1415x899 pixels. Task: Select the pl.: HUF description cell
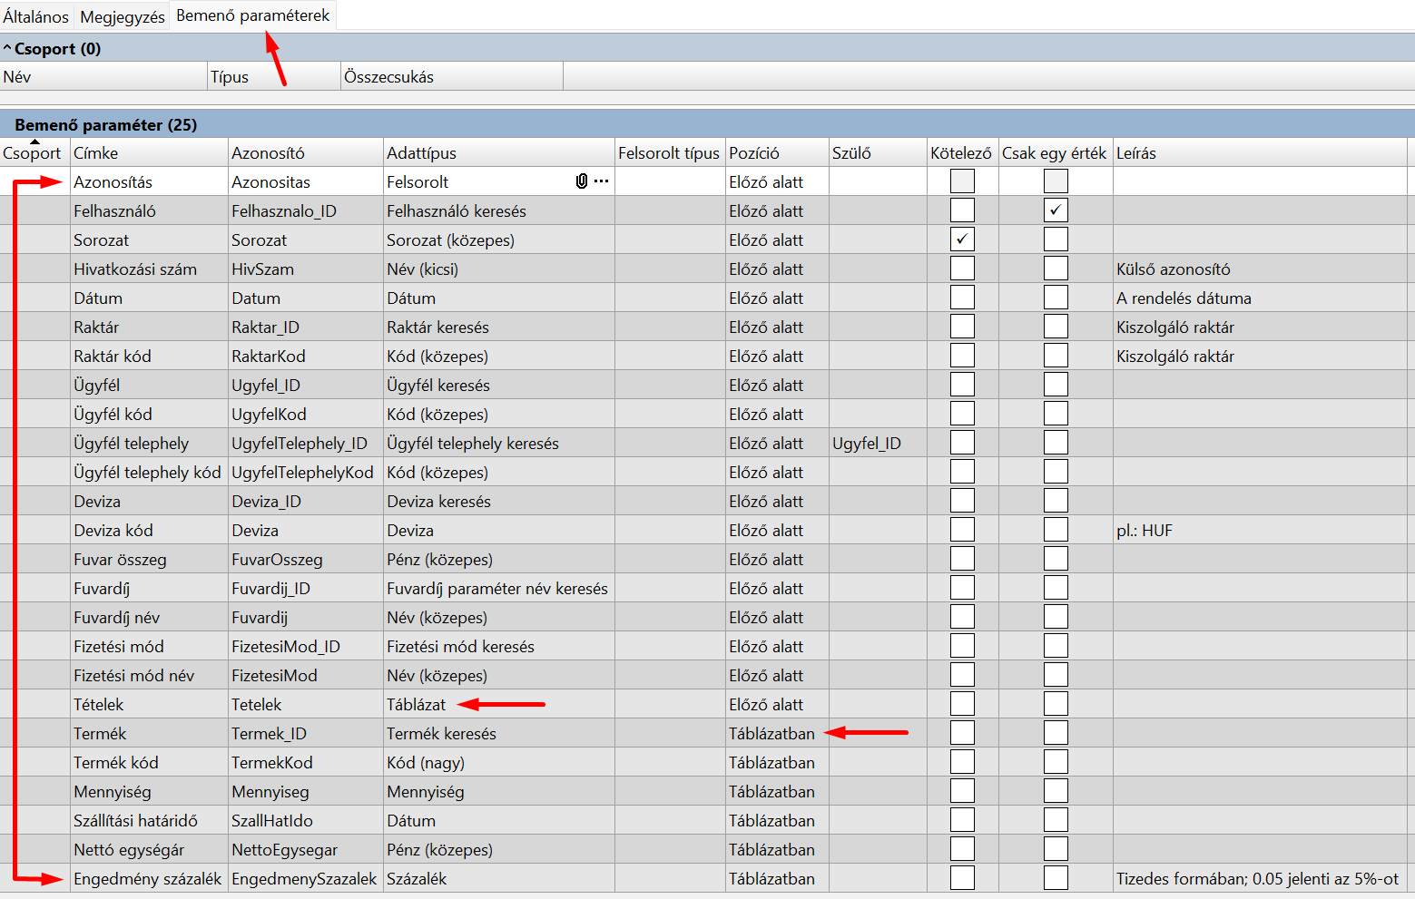(x=1260, y=530)
